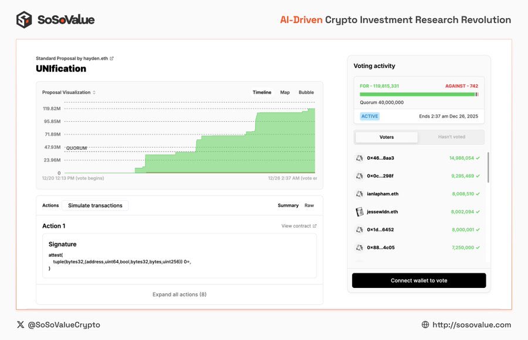528x340 pixels.
Task: Select the Voters tab
Action: point(387,137)
